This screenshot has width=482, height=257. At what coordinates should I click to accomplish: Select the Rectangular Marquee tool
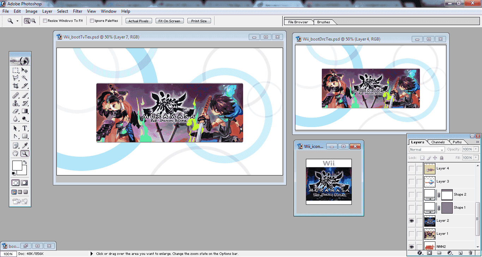(16, 70)
